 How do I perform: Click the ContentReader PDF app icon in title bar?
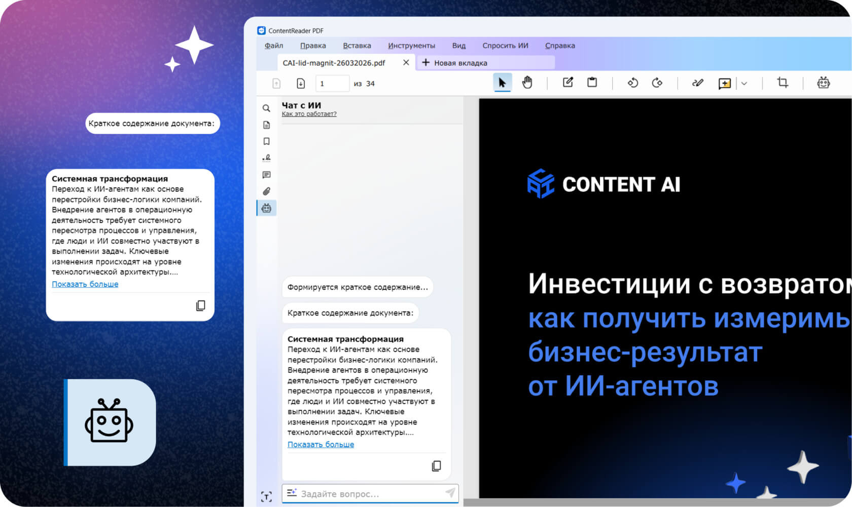coord(261,30)
